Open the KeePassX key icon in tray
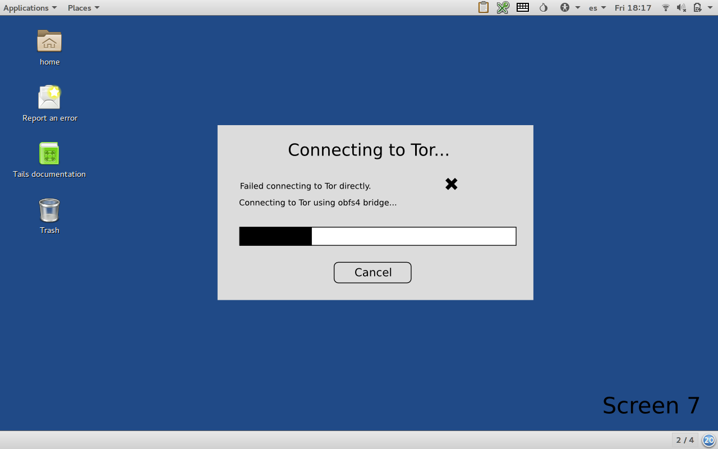 pos(503,7)
